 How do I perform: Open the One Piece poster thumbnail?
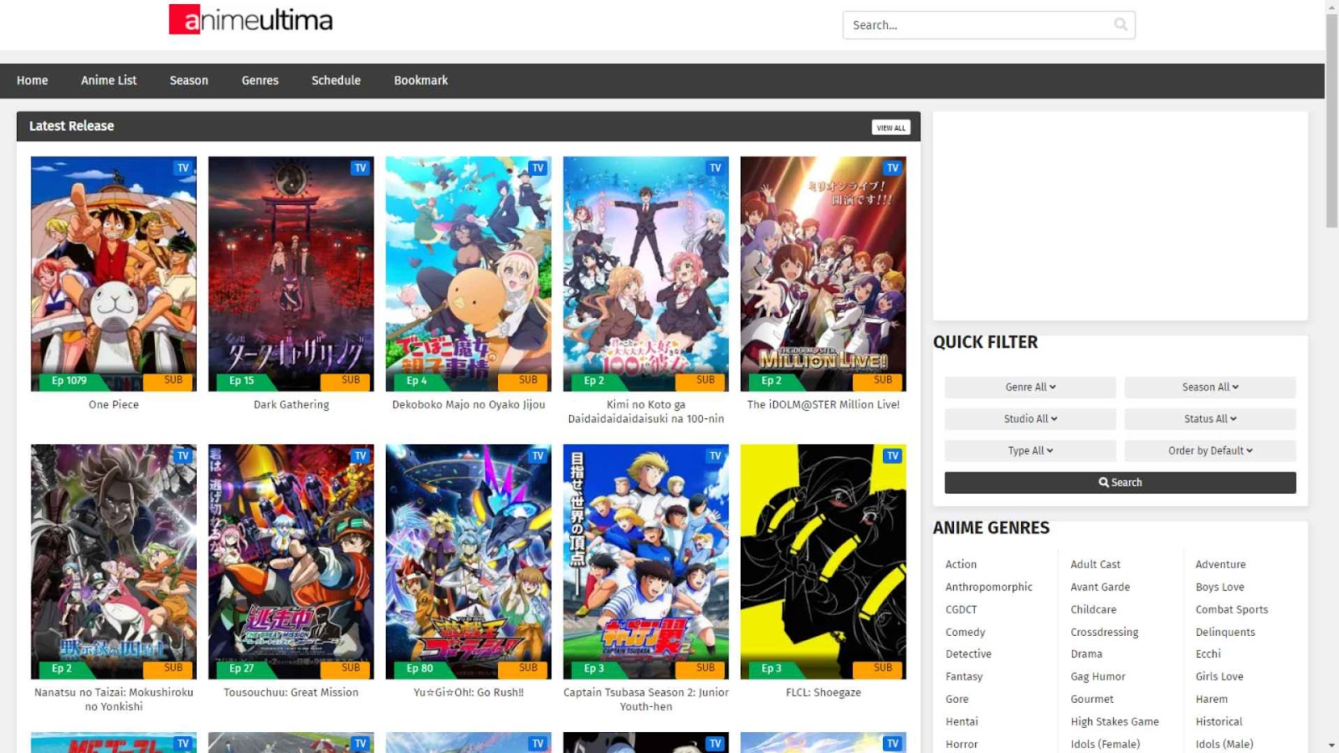point(114,274)
